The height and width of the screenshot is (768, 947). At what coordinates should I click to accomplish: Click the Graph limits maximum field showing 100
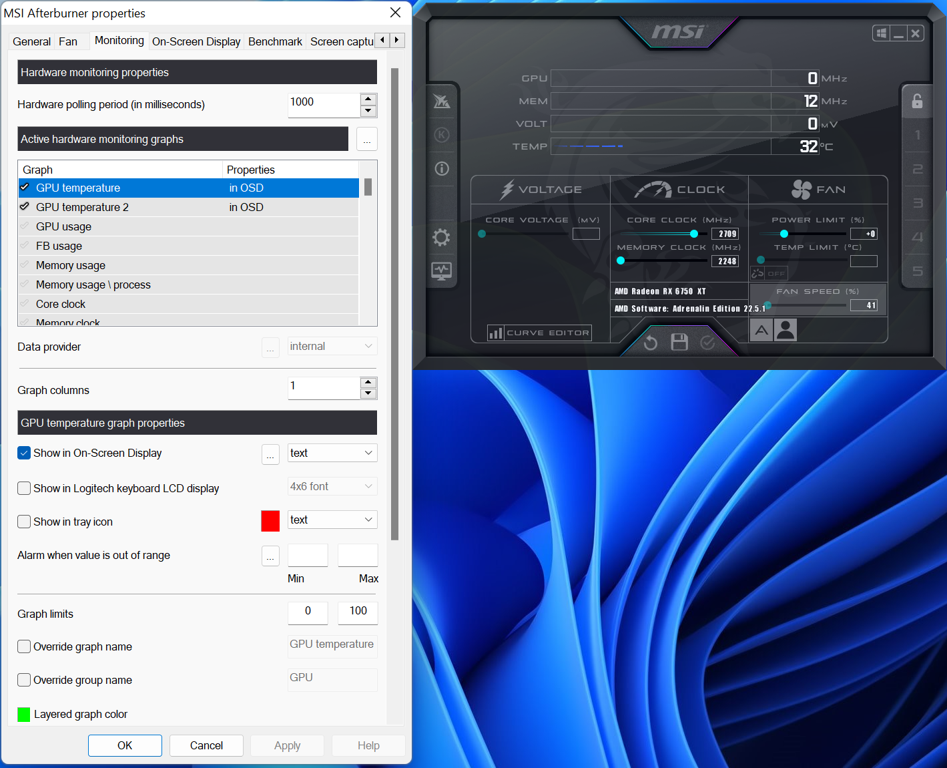pyautogui.click(x=358, y=613)
